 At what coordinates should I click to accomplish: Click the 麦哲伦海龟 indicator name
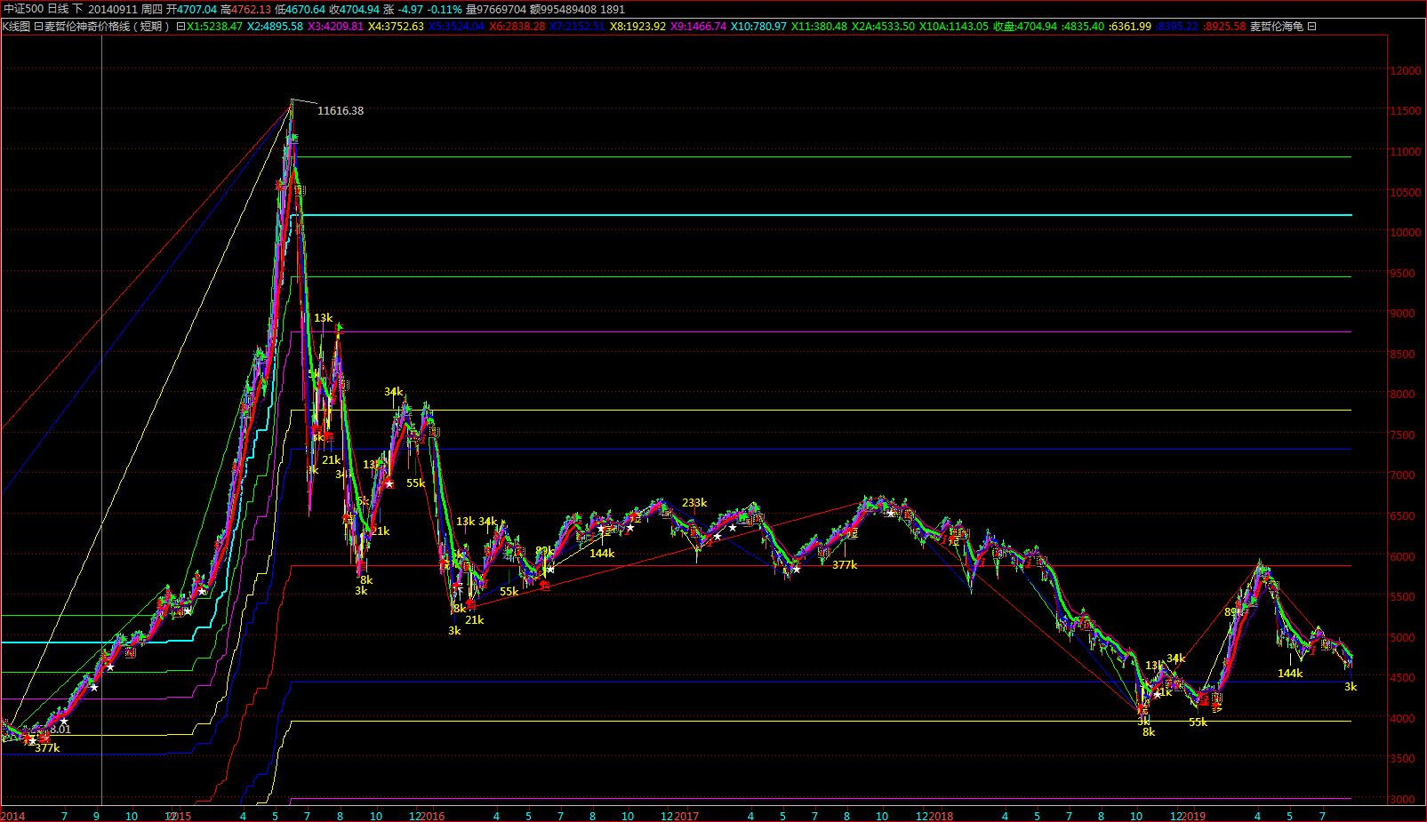pyautogui.click(x=1278, y=27)
